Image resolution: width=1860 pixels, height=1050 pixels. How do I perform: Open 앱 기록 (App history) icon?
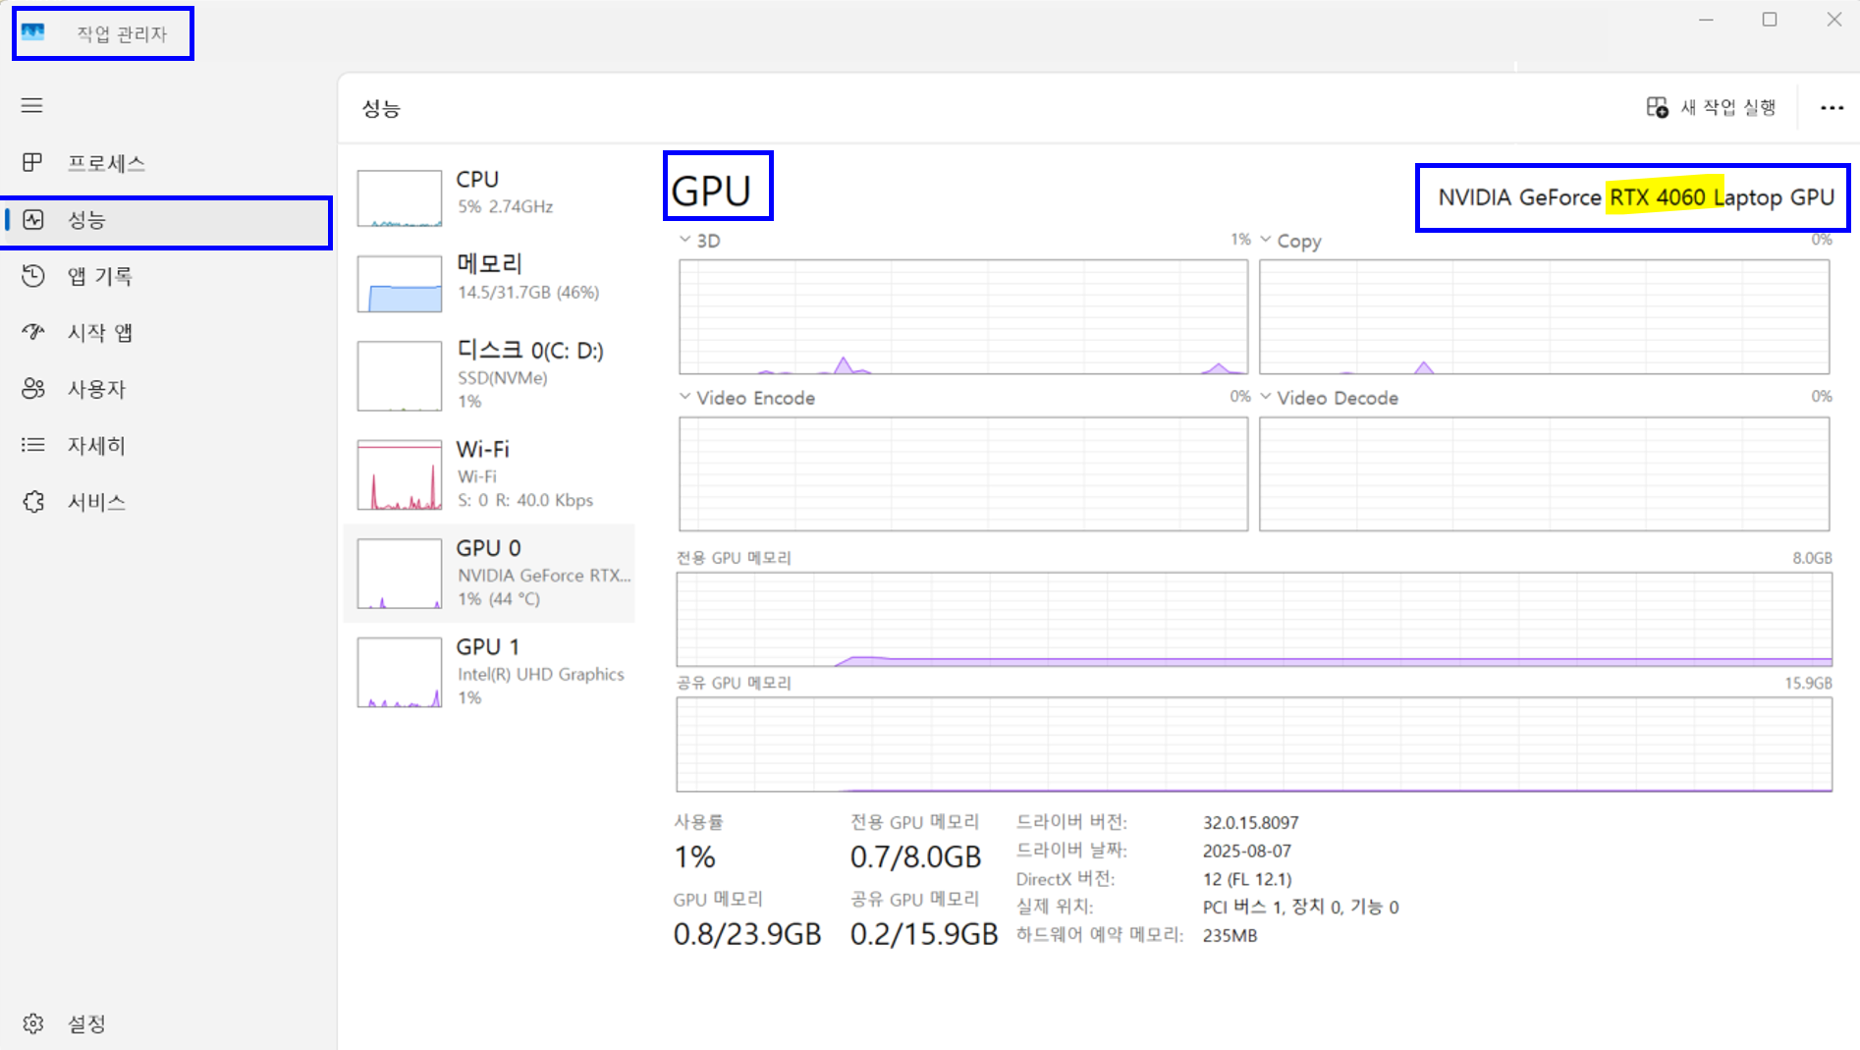(x=33, y=276)
